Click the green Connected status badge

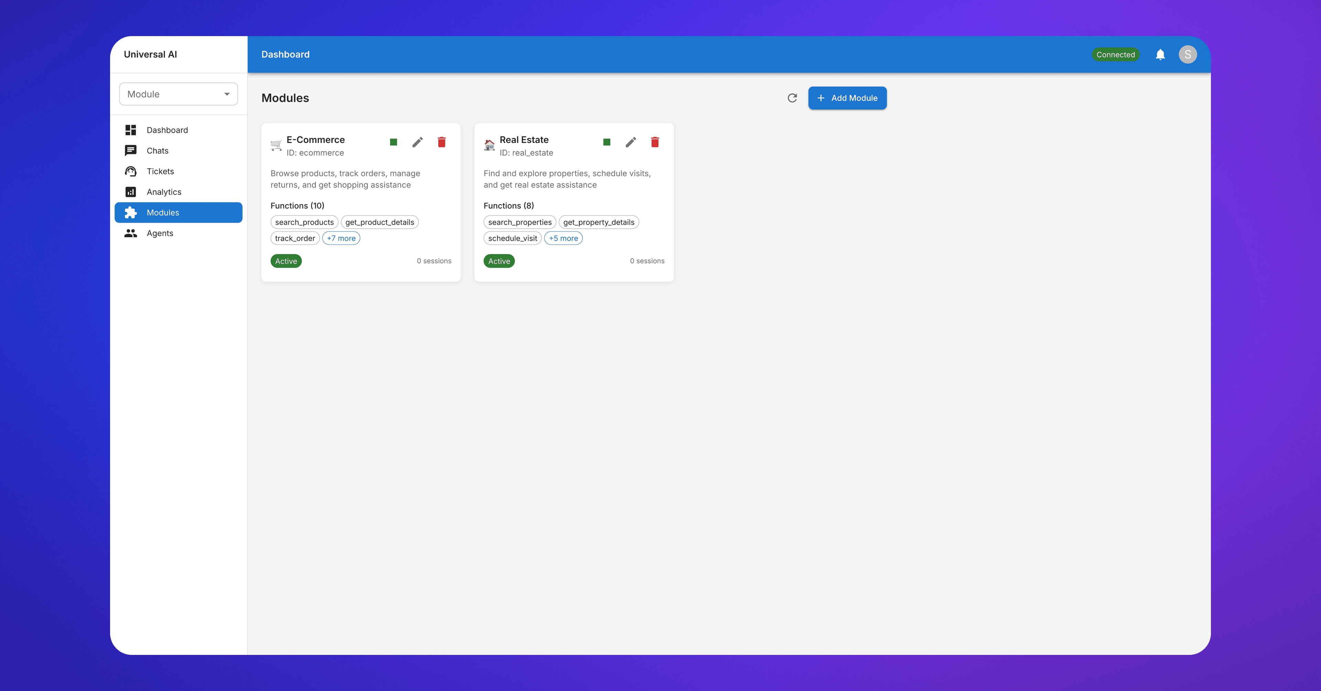tap(1115, 54)
